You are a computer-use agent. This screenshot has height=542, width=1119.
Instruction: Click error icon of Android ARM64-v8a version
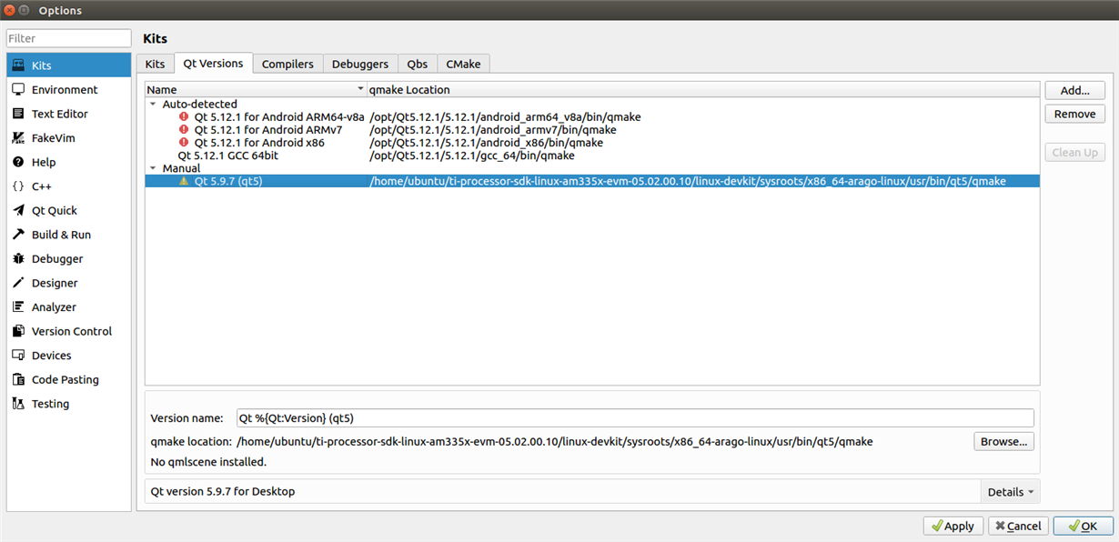(x=184, y=117)
